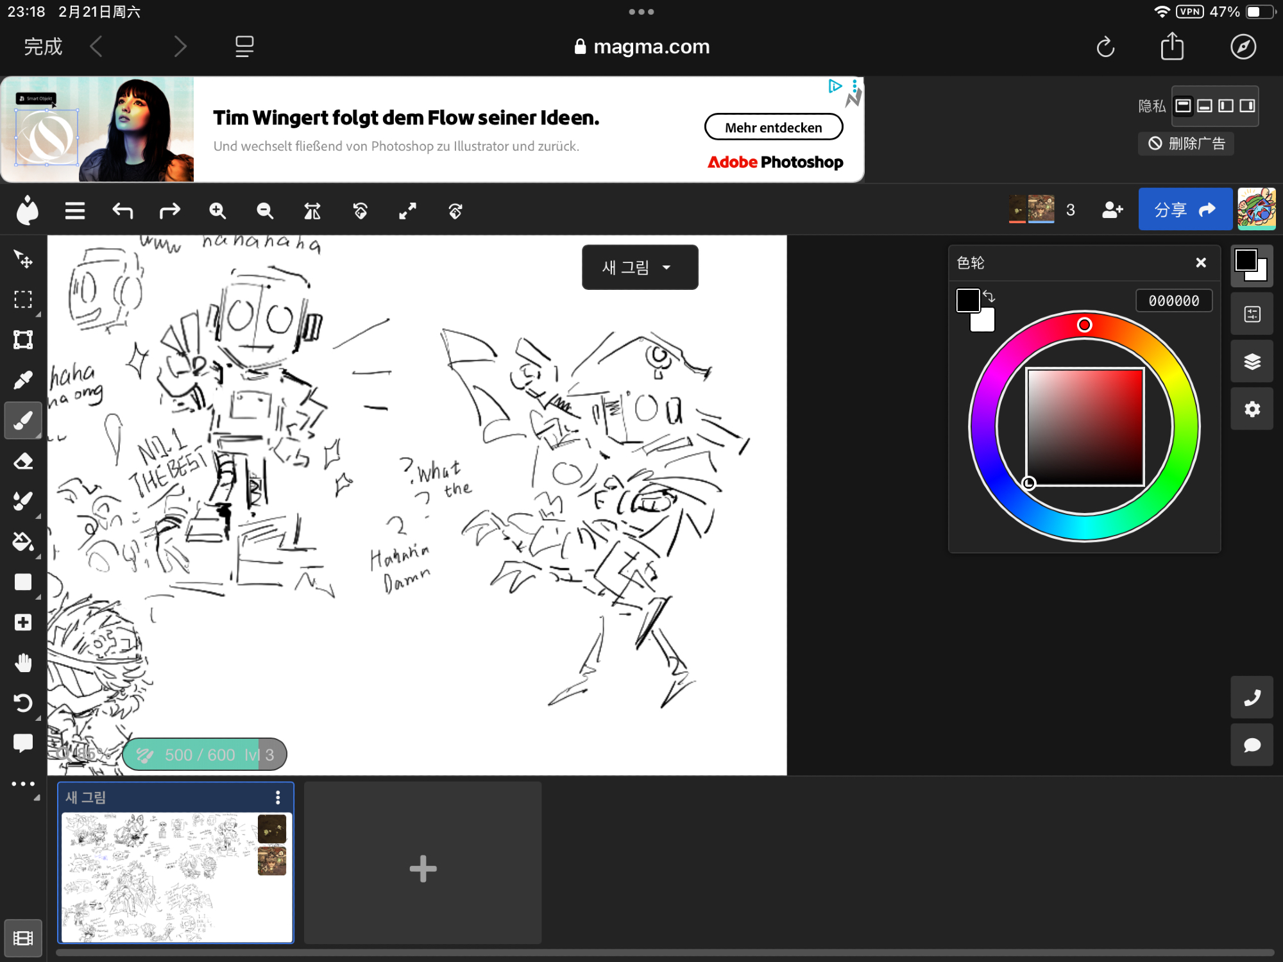Set ad position to top layout
Viewport: 1283px width, 962px height.
1184,106
